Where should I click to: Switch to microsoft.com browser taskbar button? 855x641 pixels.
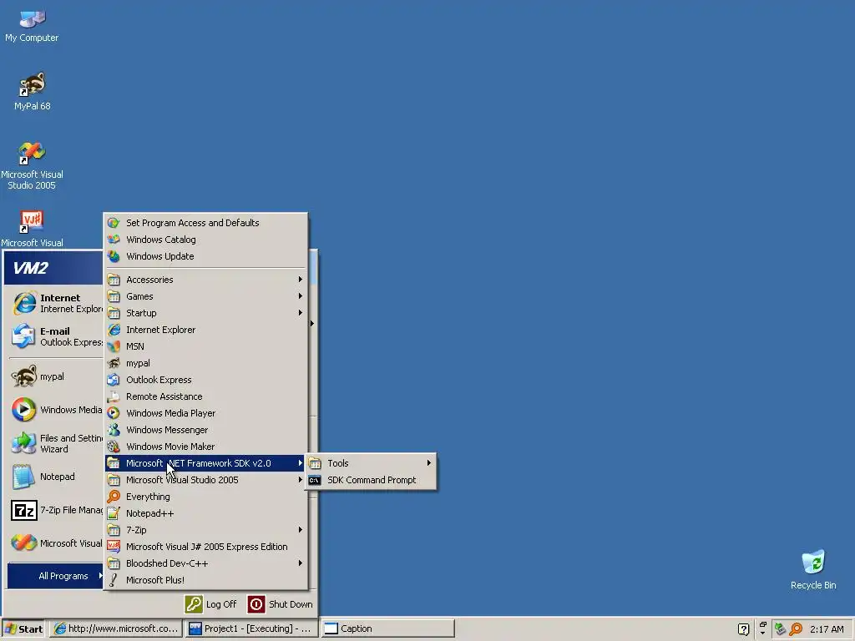coord(115,629)
